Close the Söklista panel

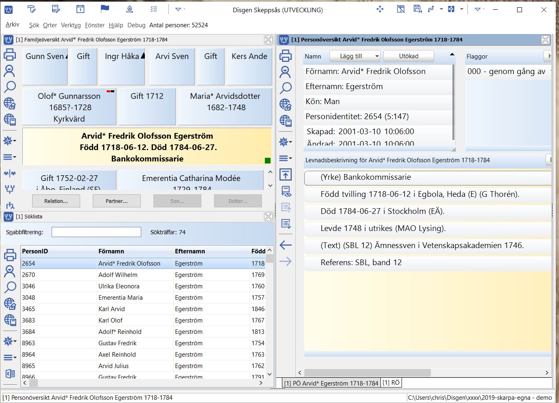[268, 217]
